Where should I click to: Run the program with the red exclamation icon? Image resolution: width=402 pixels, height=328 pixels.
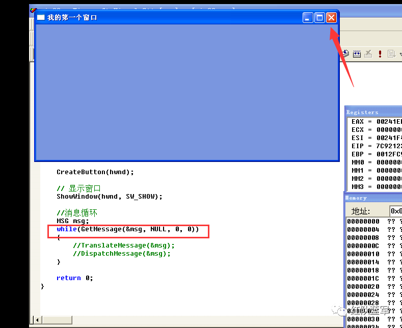380,53
